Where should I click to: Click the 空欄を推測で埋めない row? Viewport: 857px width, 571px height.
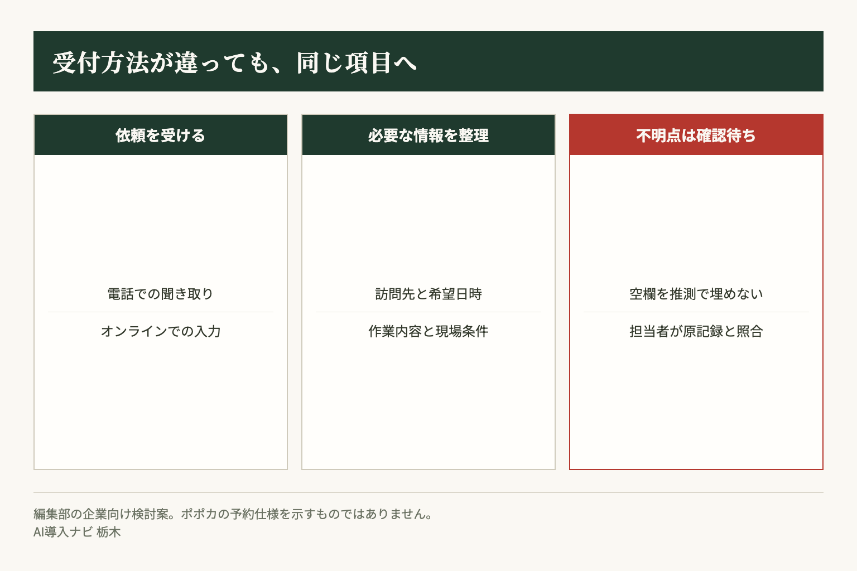[x=696, y=294]
